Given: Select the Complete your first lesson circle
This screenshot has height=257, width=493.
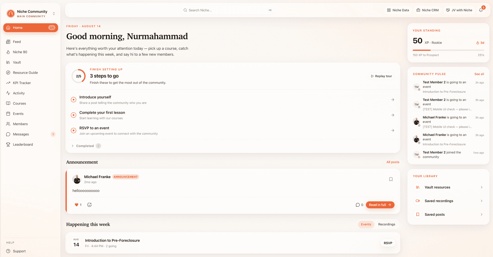Looking at the screenshot, I should [73, 115].
